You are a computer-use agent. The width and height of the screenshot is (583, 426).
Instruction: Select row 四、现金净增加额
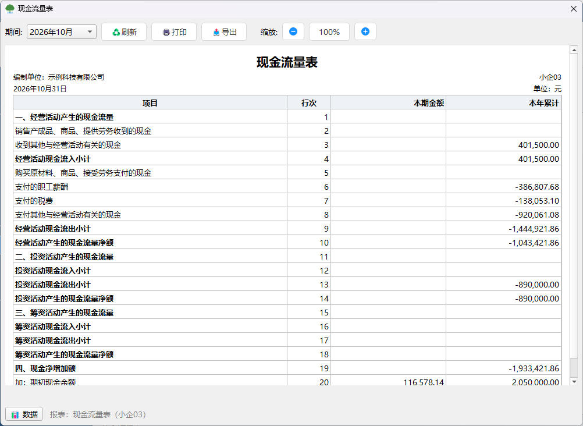[287, 368]
